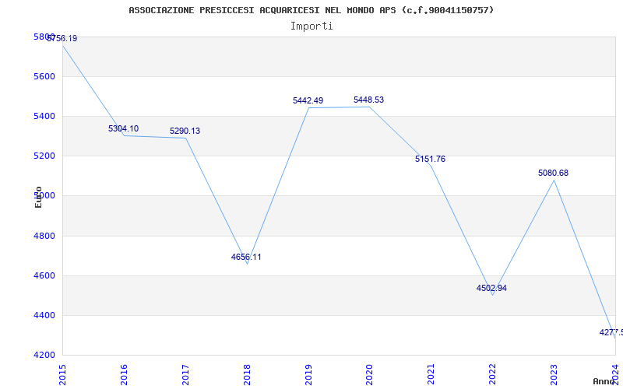Click the 5151.76 data label
Screen dimensions: 623x389
(431, 159)
